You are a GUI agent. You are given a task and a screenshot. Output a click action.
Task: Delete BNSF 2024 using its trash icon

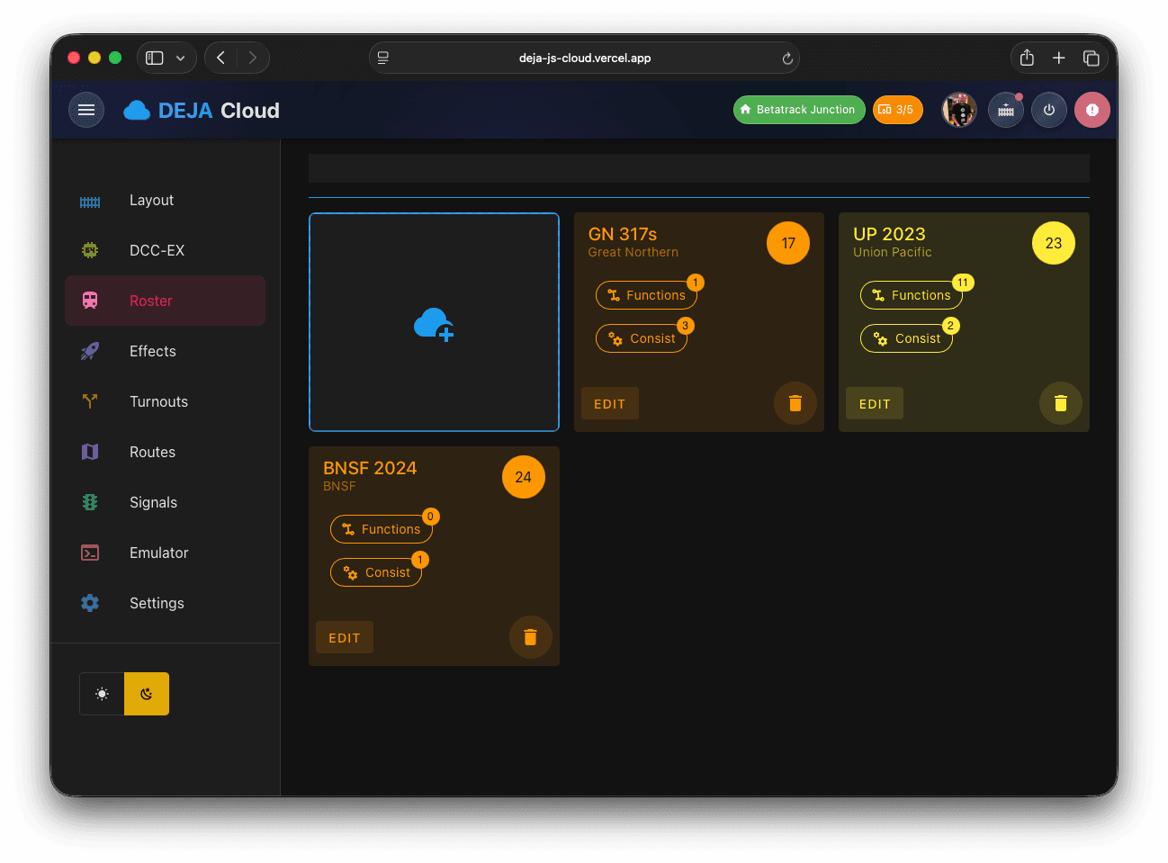tap(530, 637)
